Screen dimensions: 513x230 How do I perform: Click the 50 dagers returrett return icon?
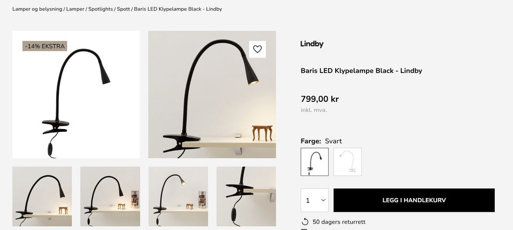pyautogui.click(x=305, y=222)
